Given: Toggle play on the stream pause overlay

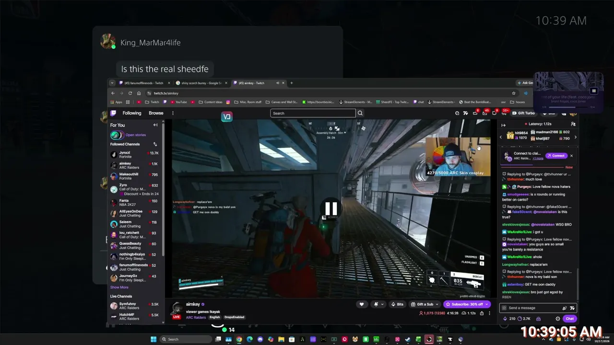Looking at the screenshot, I should pos(331,208).
